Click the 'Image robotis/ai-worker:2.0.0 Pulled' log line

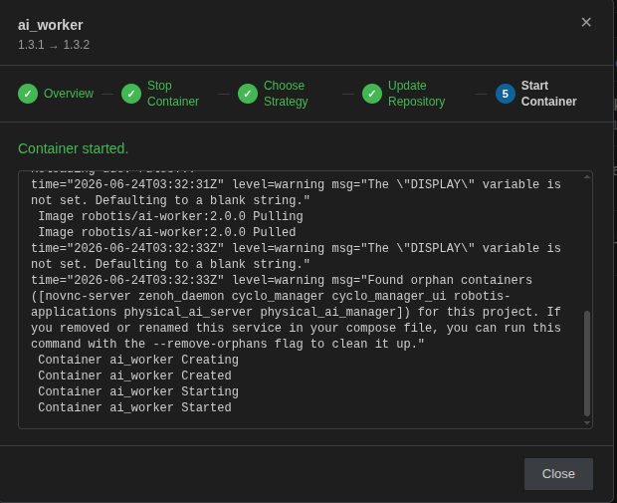(167, 232)
